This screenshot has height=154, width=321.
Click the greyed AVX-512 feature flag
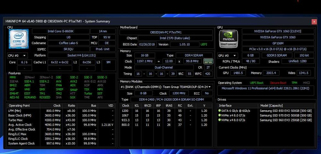coord(89,81)
